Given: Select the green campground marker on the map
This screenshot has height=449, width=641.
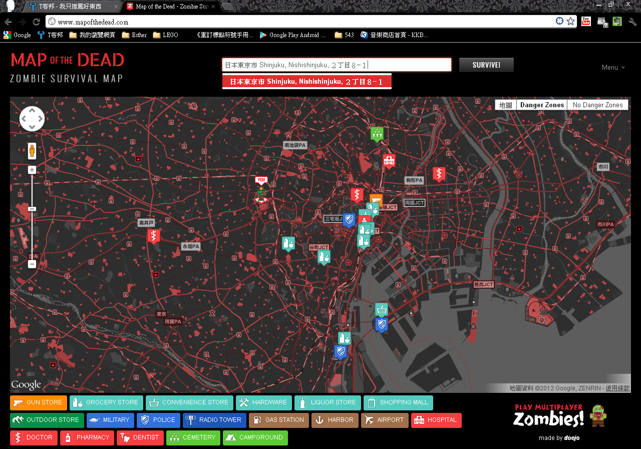Looking at the screenshot, I should [x=377, y=134].
